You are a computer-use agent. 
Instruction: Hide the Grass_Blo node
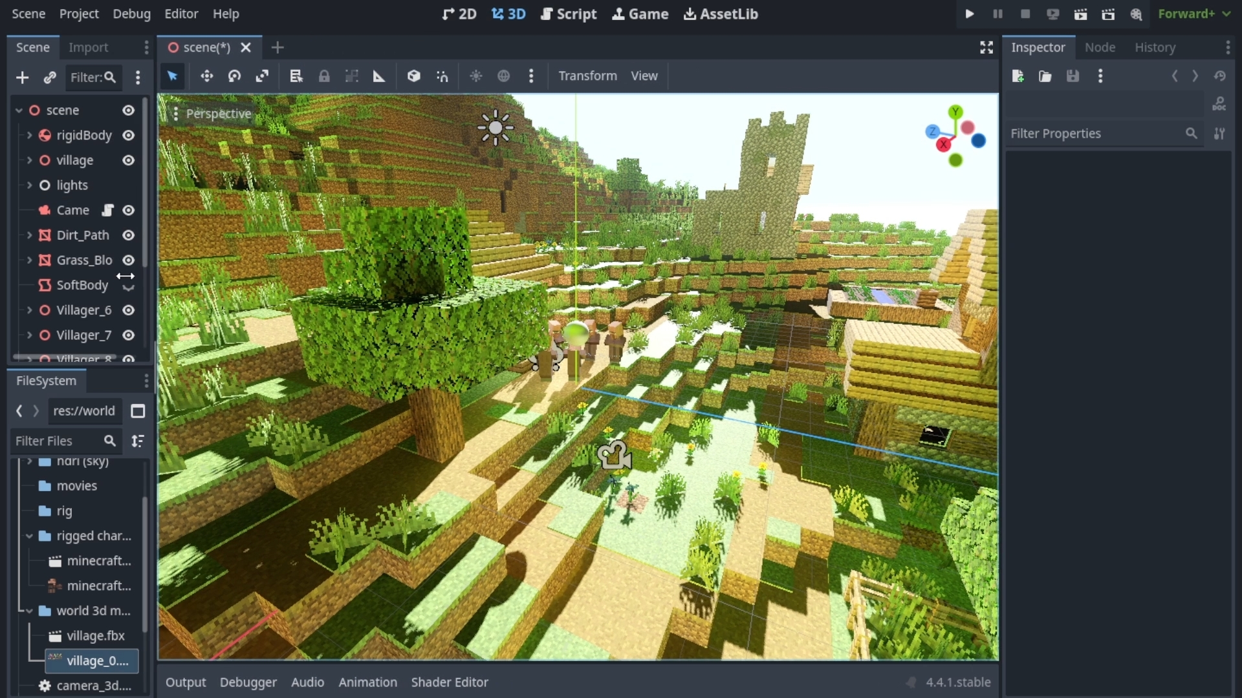[x=129, y=260]
